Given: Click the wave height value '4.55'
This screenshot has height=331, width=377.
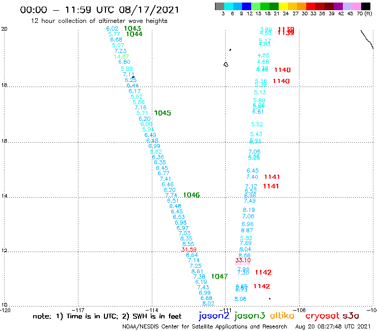Looking at the screenshot, I should pos(263,56).
